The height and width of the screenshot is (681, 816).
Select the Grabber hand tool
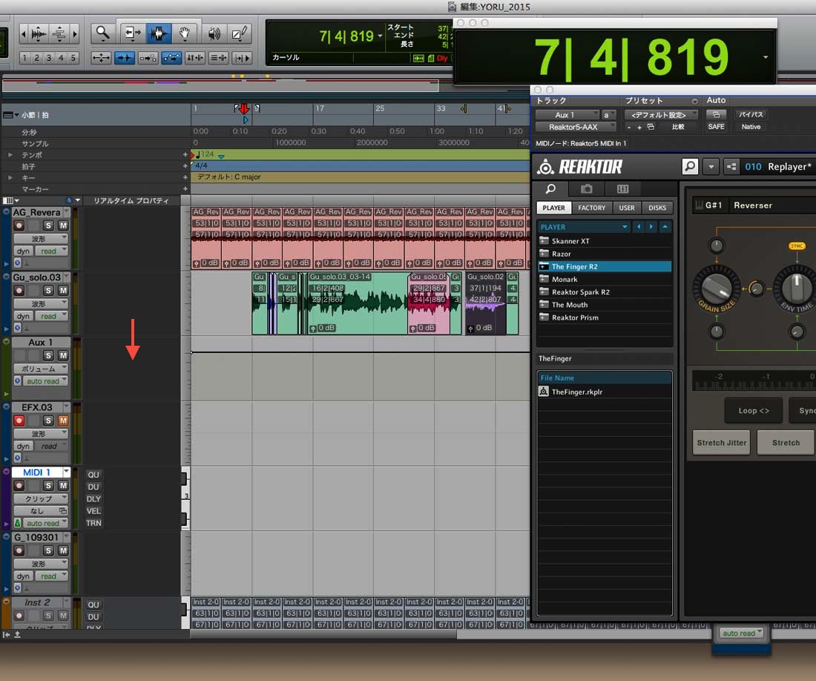pyautogui.click(x=184, y=34)
